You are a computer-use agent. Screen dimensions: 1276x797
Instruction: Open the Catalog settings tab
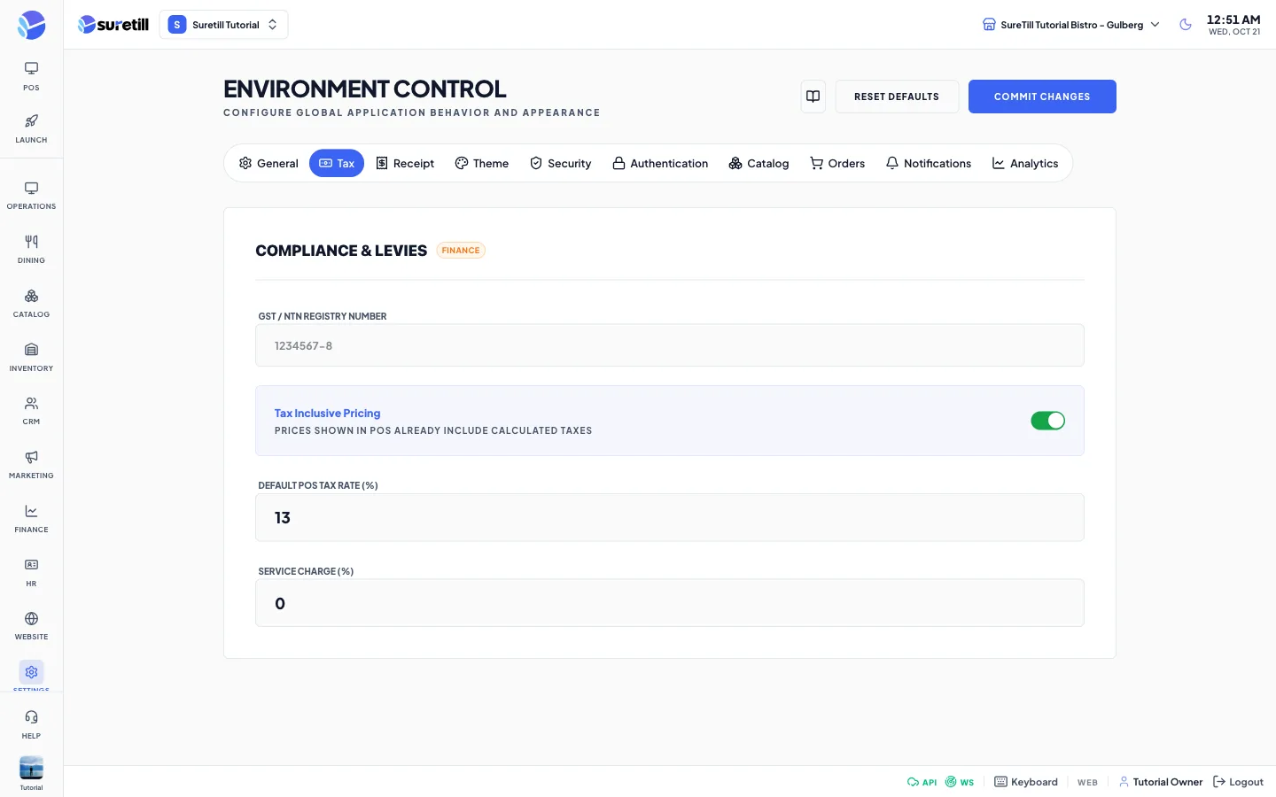coord(759,163)
